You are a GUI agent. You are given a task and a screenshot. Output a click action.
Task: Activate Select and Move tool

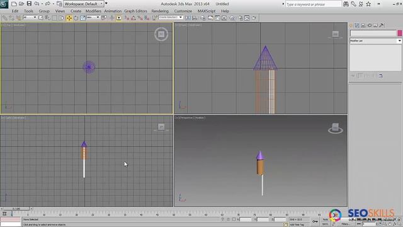pyautogui.click(x=69, y=18)
